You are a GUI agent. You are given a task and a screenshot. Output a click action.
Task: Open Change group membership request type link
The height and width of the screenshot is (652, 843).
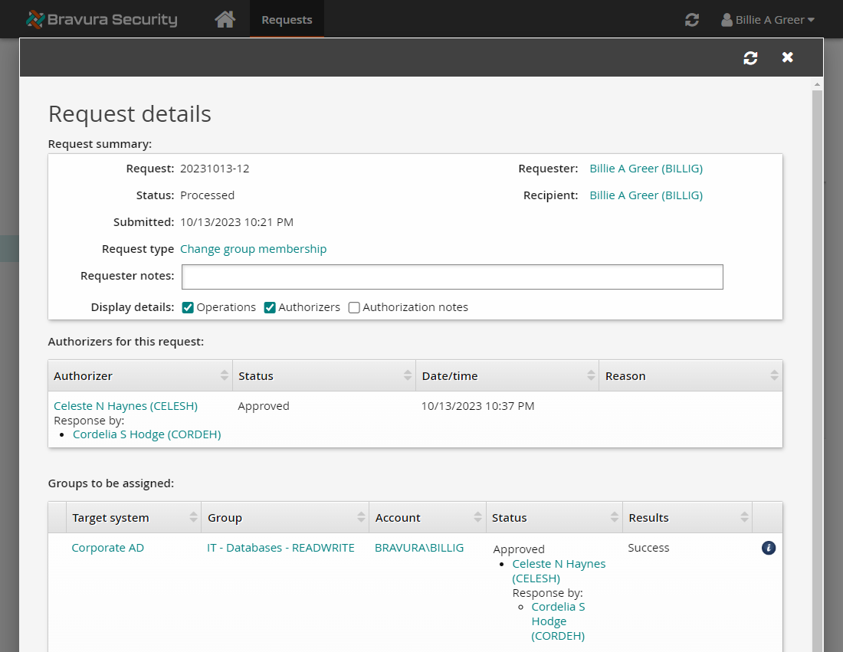[253, 249]
